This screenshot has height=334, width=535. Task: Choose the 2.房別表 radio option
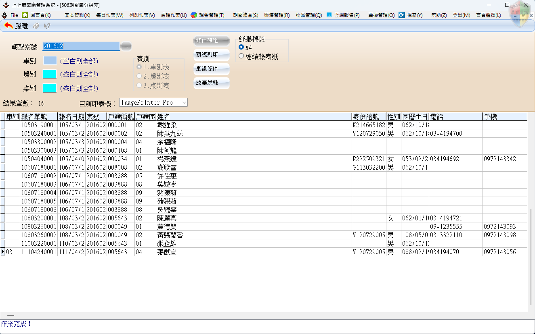point(139,76)
